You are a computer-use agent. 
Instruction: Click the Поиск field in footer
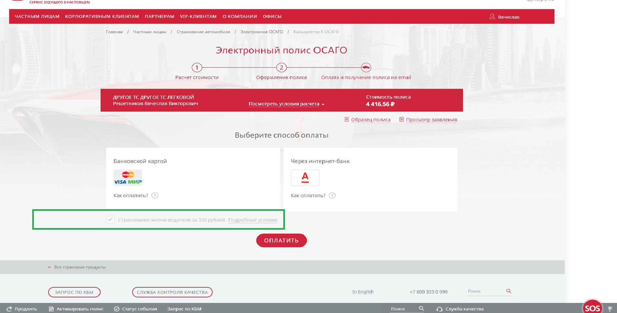(x=485, y=291)
